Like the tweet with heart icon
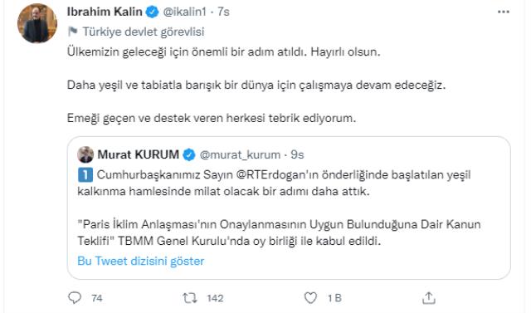This screenshot has width=531, height=313. pyautogui.click(x=310, y=298)
